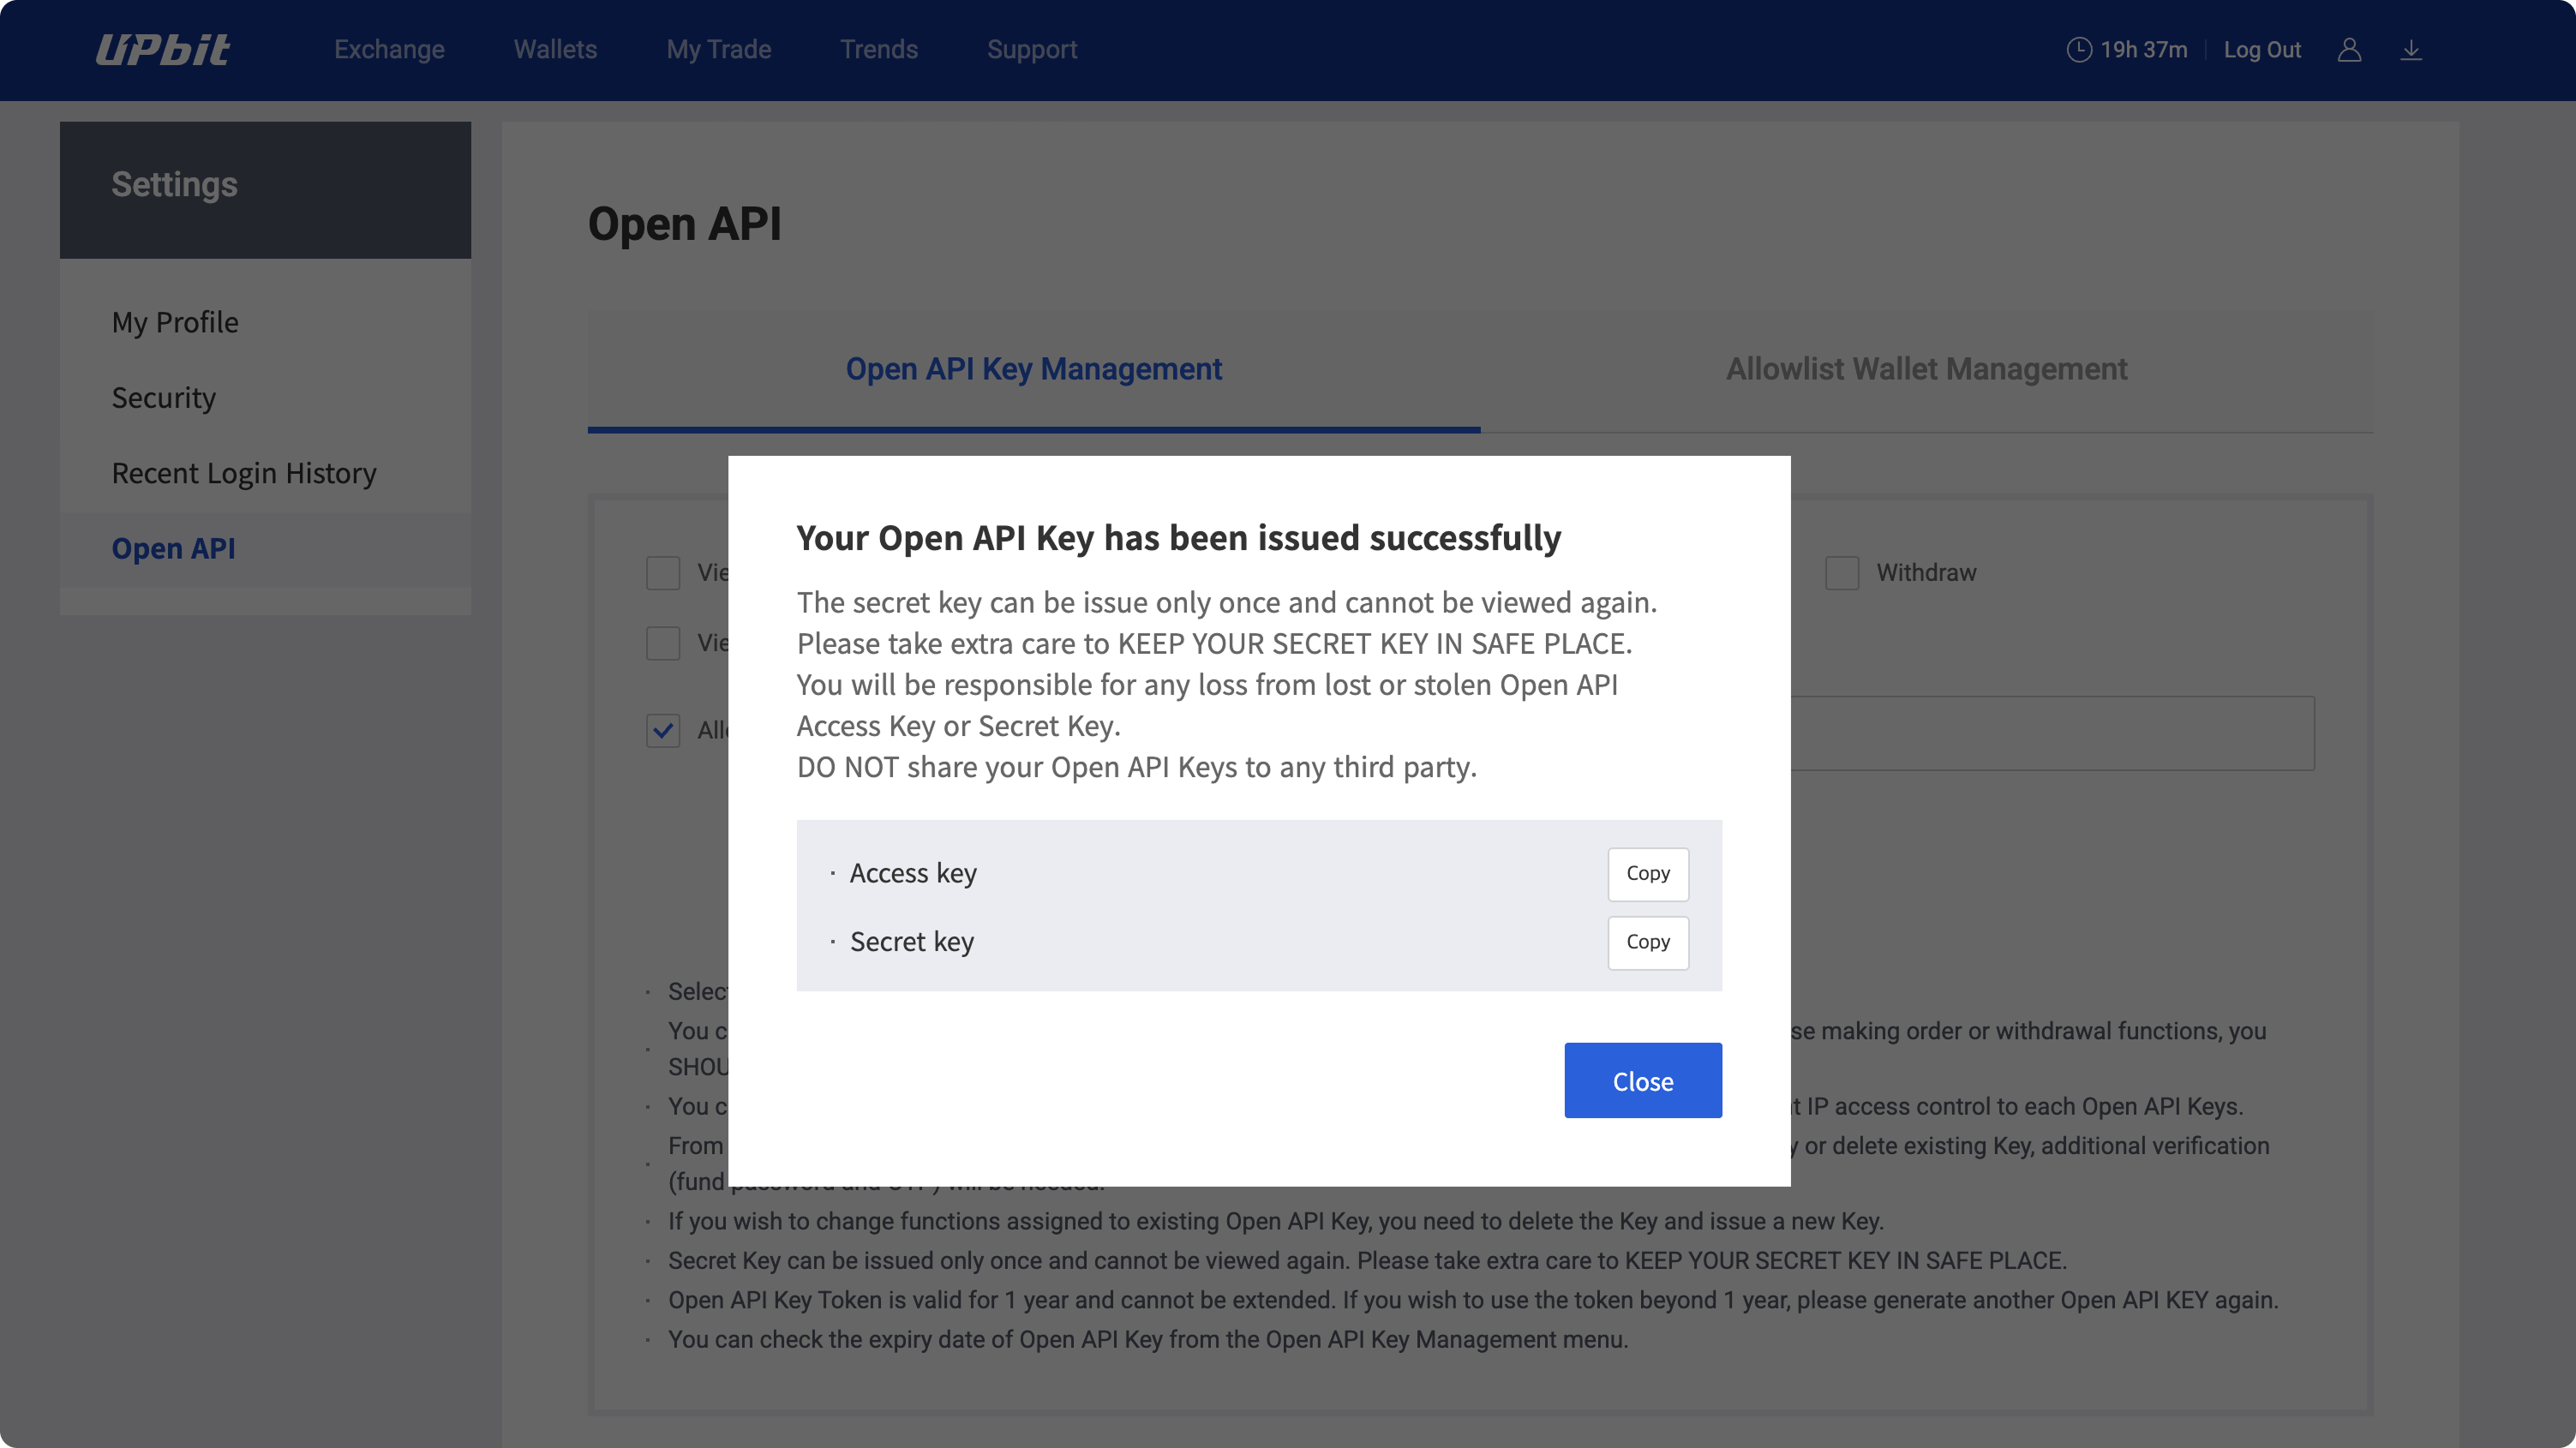
Task: Copy the Access key
Action: tap(1647, 874)
